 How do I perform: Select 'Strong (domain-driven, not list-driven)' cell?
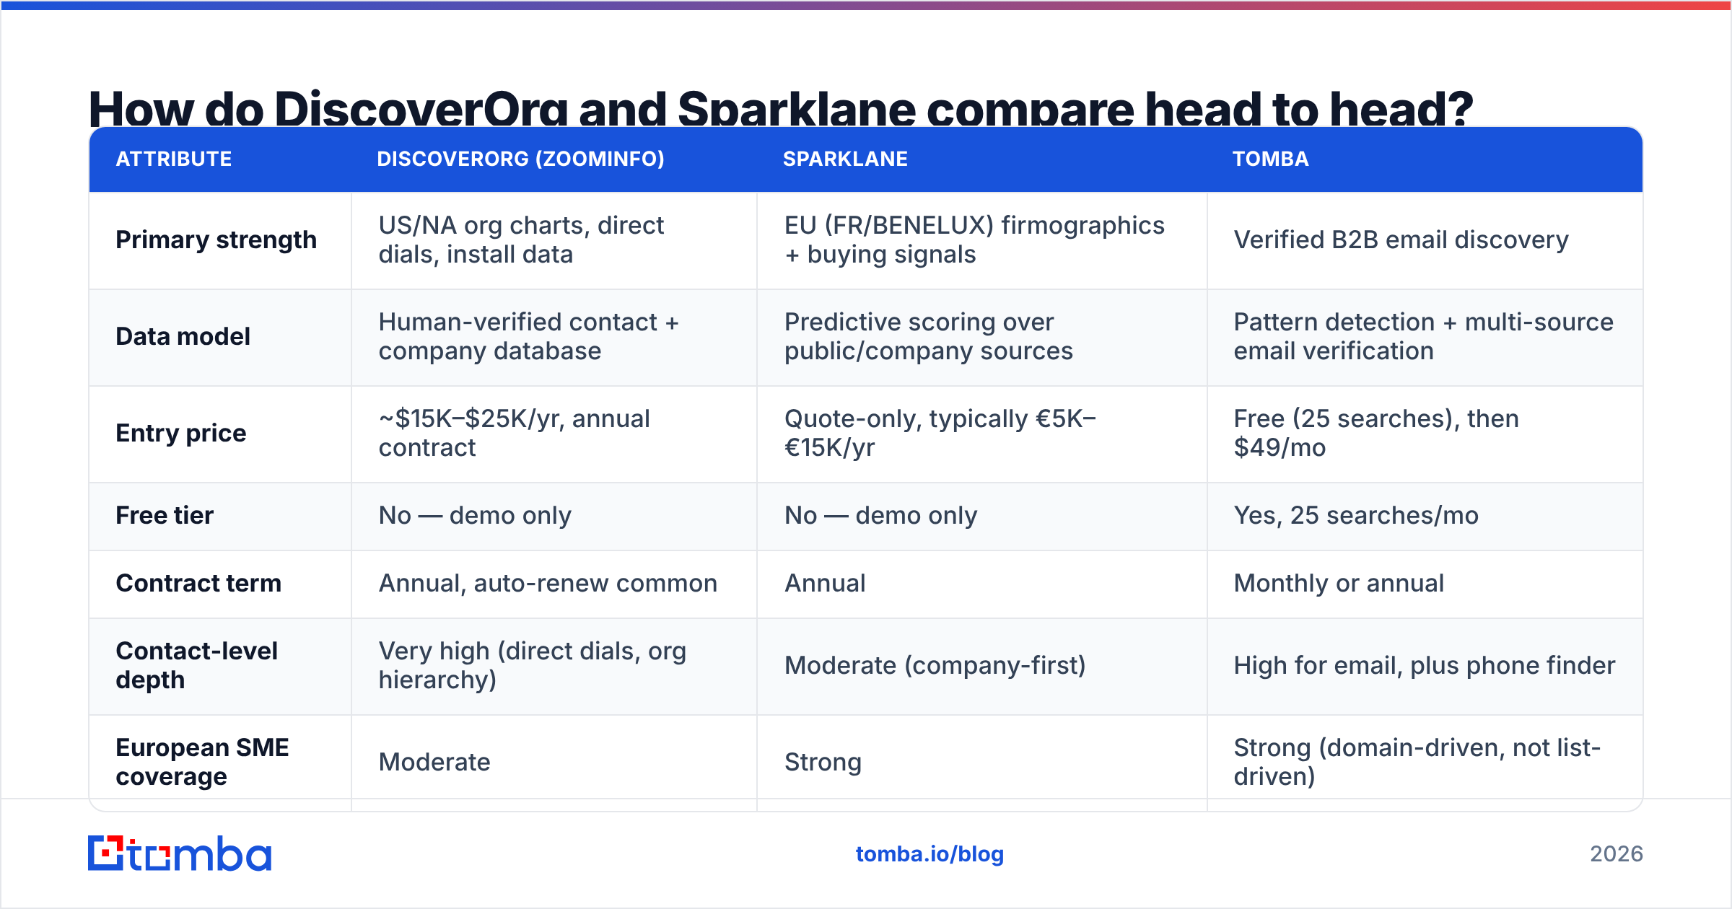coord(1425,763)
